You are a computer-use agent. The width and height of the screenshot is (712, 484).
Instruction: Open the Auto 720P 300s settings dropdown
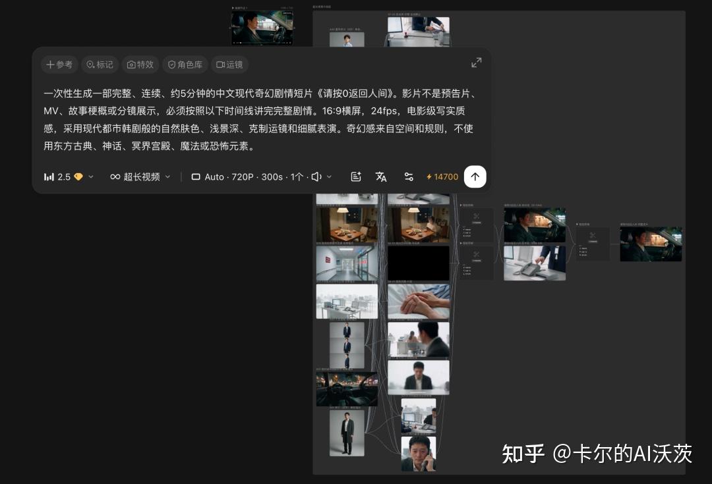coord(262,177)
